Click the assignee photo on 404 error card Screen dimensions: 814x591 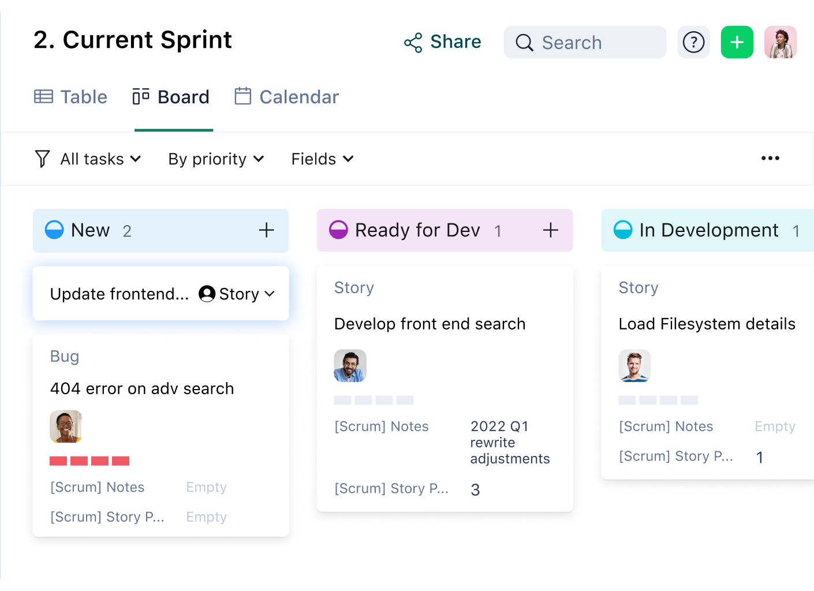tap(66, 427)
